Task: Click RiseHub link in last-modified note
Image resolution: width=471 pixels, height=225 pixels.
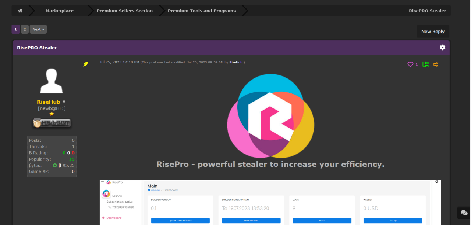Action: (236, 62)
